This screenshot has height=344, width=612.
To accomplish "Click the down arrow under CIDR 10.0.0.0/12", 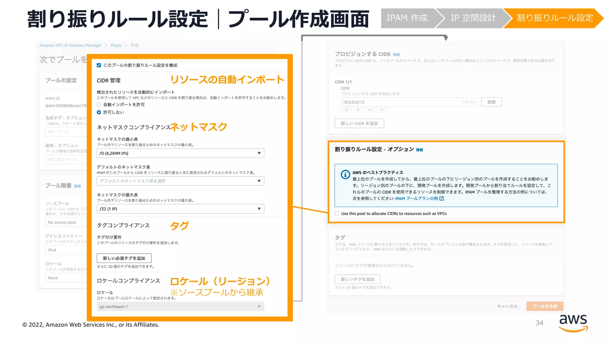I will coord(382,110).
